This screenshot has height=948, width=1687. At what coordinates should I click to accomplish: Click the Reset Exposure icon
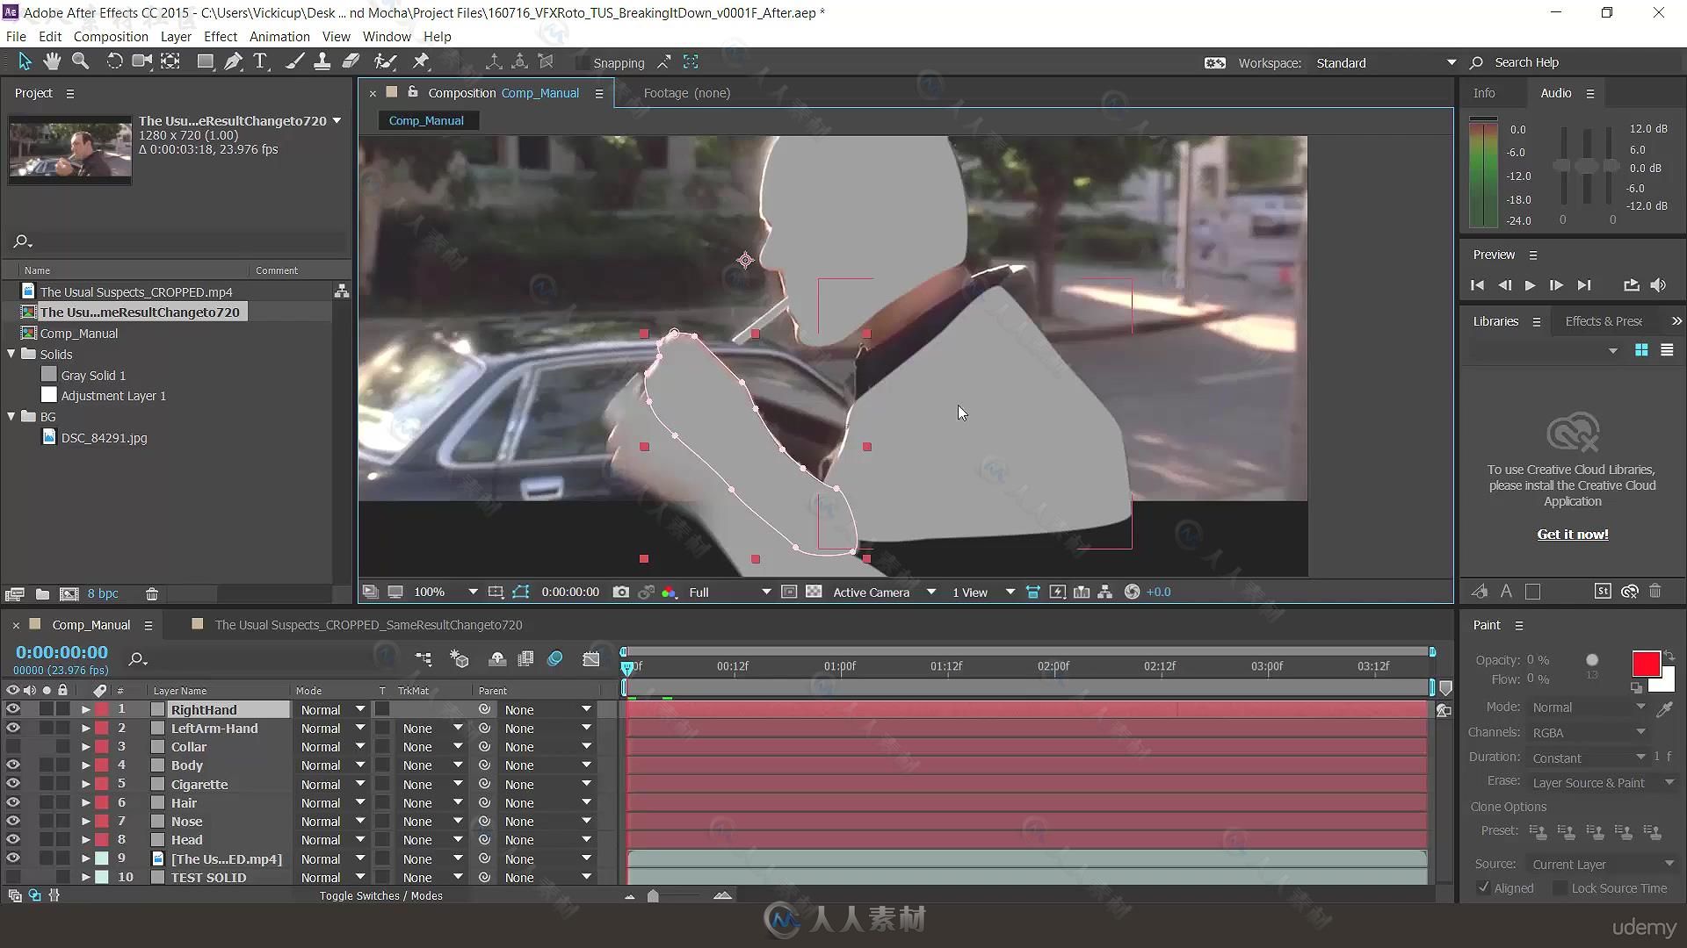click(x=1132, y=592)
